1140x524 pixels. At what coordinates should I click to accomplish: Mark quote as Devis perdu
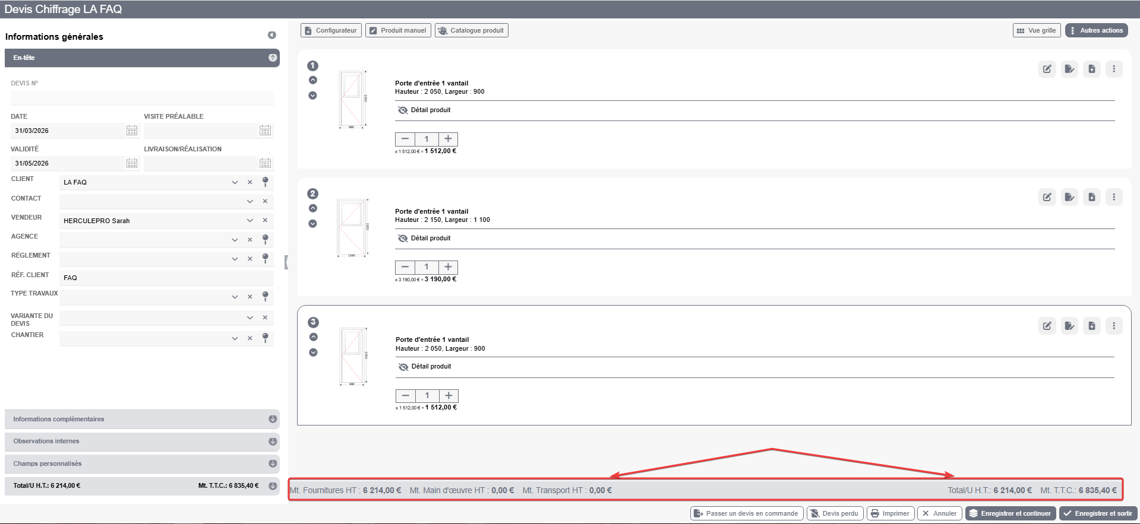pyautogui.click(x=835, y=513)
